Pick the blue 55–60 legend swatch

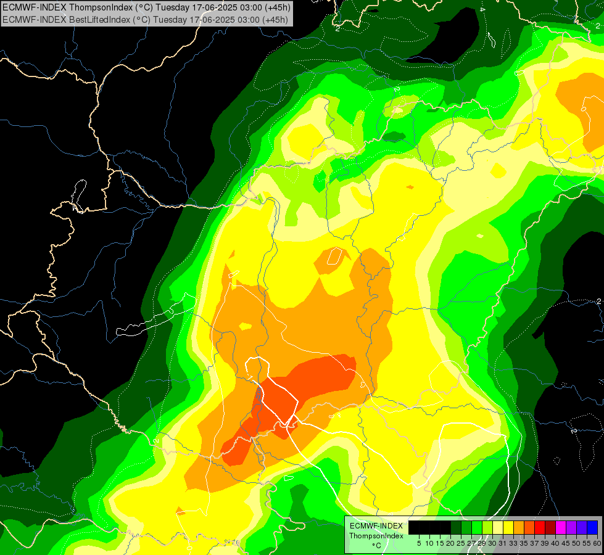click(x=592, y=527)
